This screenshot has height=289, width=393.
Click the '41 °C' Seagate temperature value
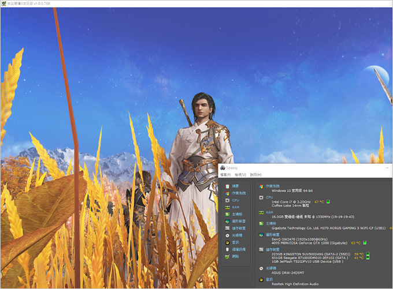pos(359,258)
